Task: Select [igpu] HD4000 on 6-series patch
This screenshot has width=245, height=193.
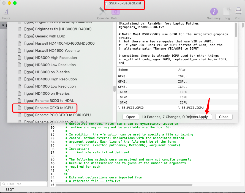Action: [47, 93]
